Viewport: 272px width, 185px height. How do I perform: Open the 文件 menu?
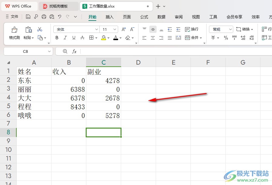[12, 17]
